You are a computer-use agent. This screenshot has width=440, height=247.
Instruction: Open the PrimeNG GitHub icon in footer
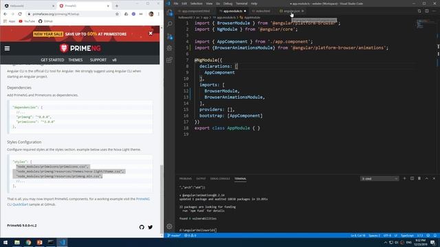142,227
